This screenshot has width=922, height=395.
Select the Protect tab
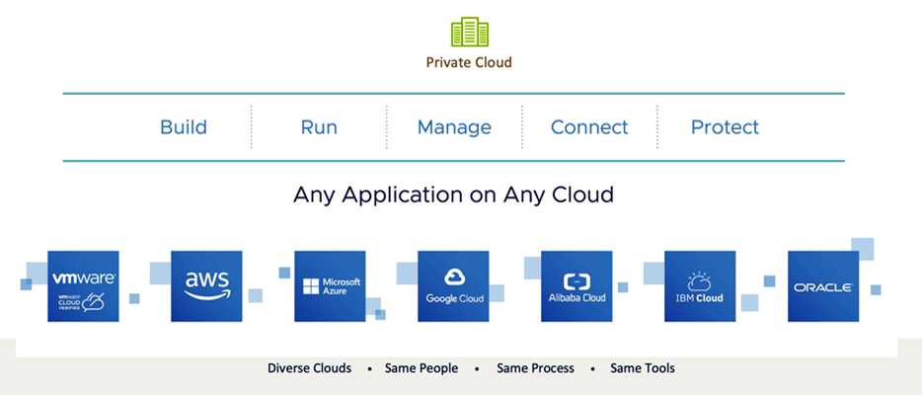[x=725, y=127]
